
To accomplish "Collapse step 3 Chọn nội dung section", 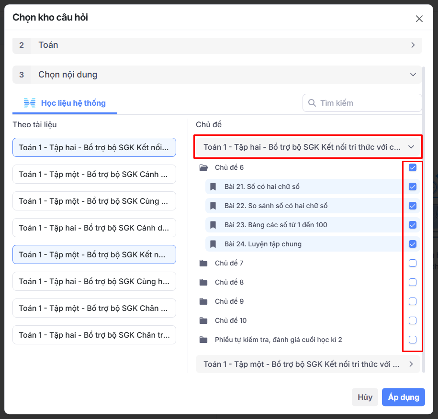I will 413,75.
